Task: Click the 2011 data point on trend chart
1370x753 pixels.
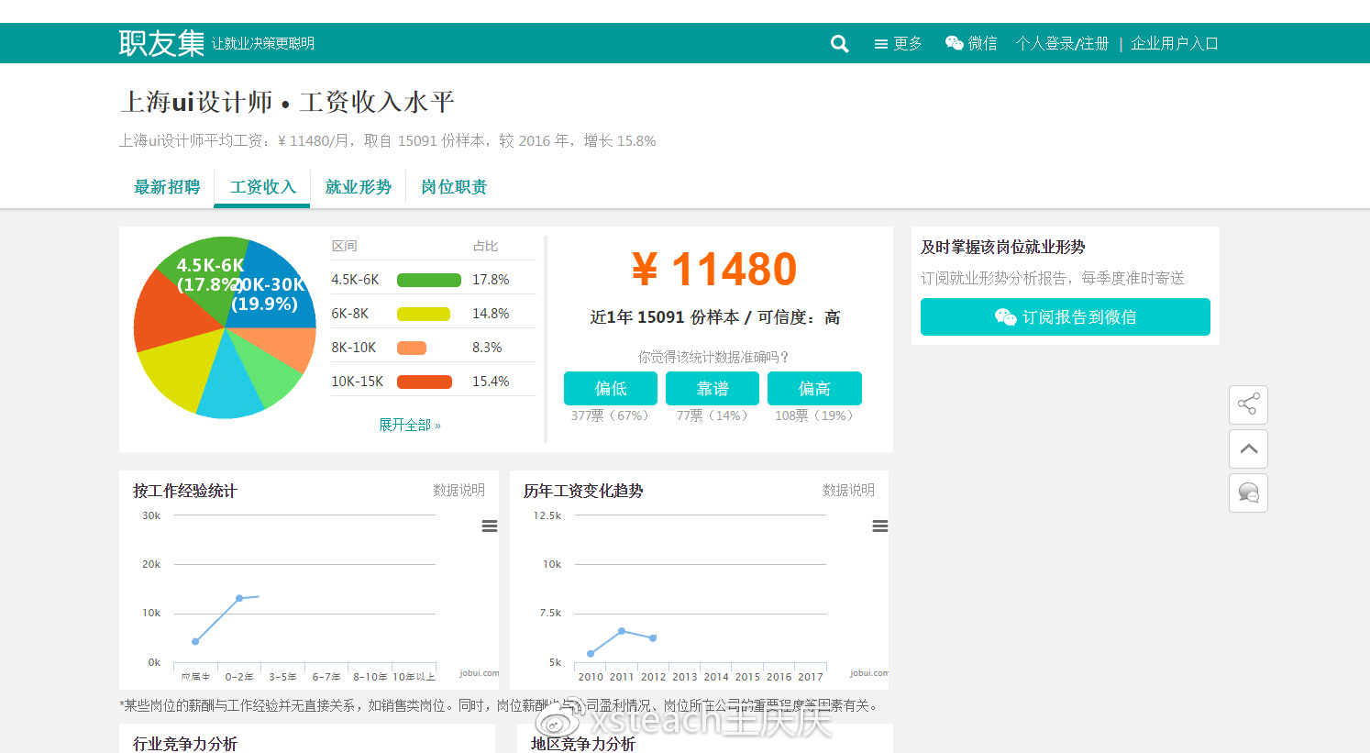Action: coord(622,631)
